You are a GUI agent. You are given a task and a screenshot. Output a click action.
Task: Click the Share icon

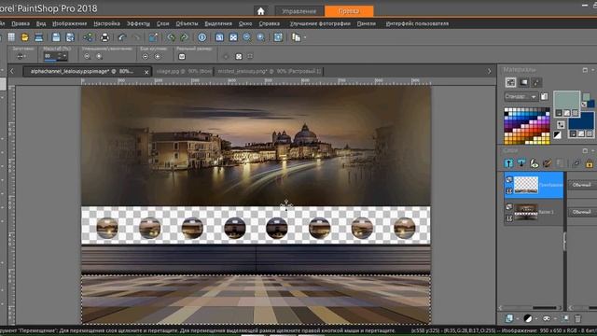click(88, 37)
